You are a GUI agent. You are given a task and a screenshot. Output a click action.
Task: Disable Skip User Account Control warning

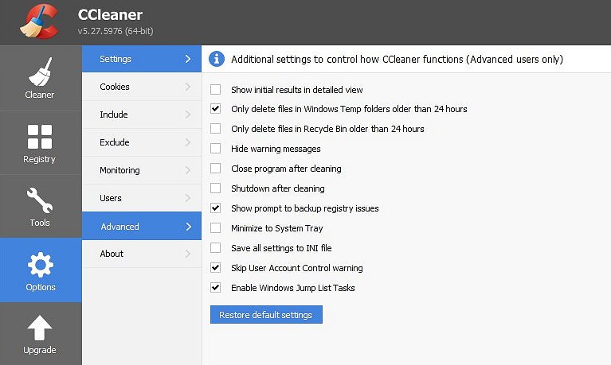216,267
